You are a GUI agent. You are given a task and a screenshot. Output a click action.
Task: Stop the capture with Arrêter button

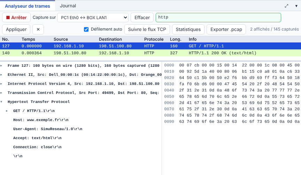(16, 18)
